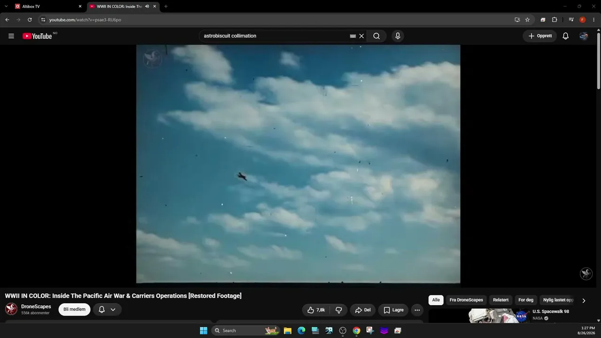Select the Nylig lastet opp chip
The width and height of the screenshot is (601, 338).
coord(558,300)
